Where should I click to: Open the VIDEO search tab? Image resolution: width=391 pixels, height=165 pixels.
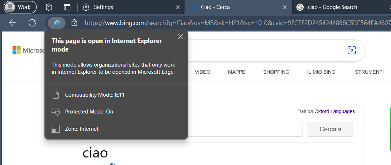click(x=203, y=72)
